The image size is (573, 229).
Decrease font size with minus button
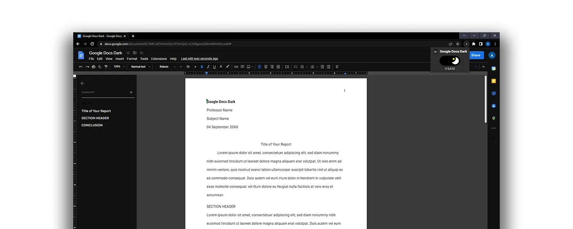(x=181, y=67)
